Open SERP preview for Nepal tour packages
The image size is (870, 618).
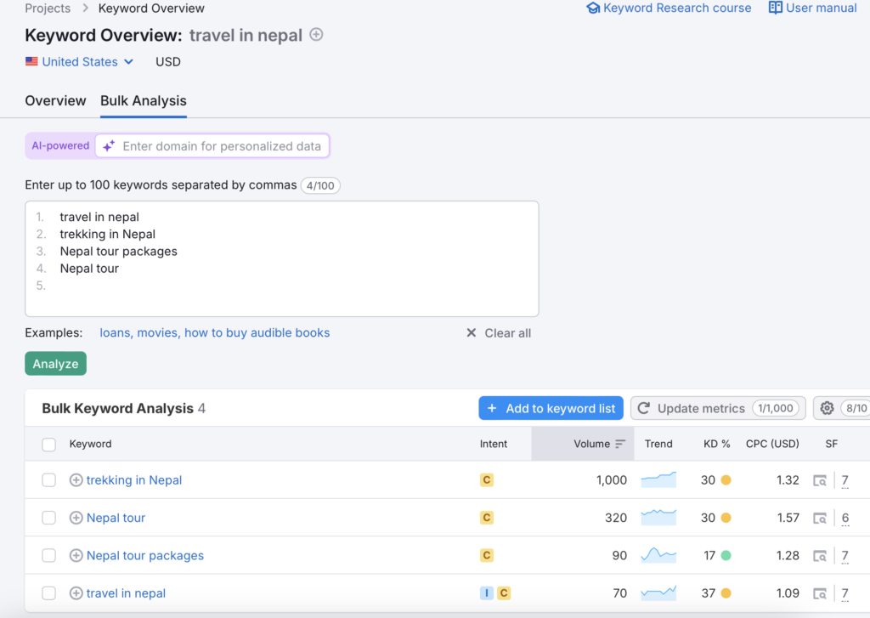pos(821,555)
